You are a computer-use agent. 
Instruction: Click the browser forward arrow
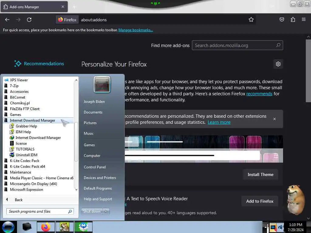pos(18,20)
